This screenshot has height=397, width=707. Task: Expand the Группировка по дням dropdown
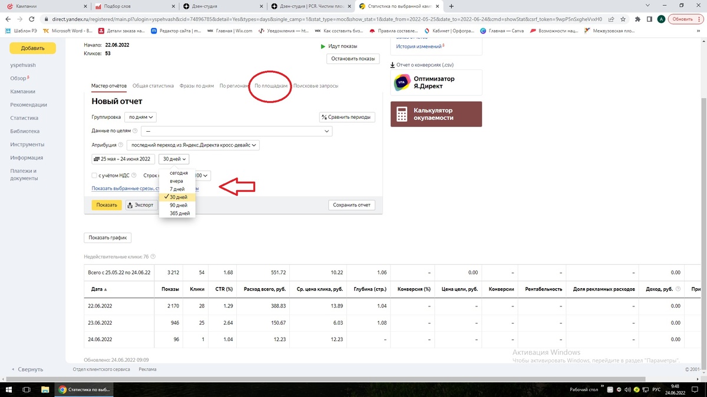point(141,117)
